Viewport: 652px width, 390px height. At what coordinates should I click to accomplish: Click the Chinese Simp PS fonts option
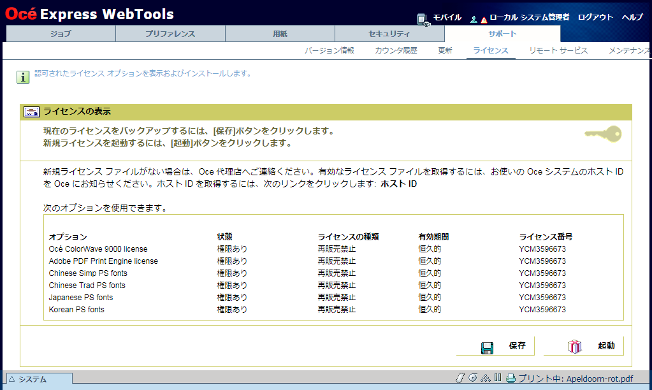click(x=88, y=273)
